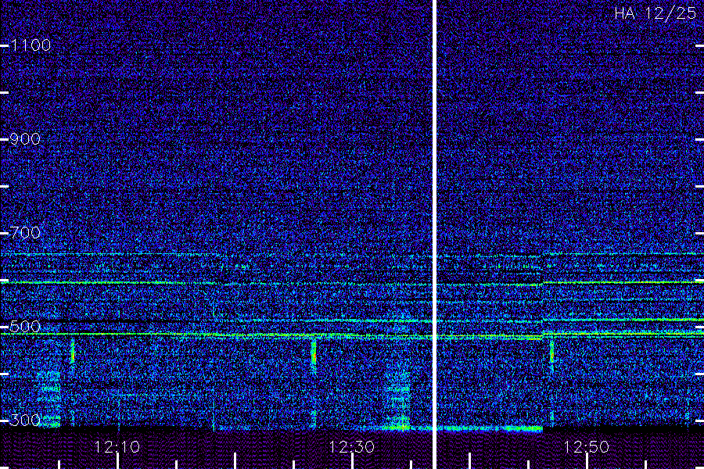The height and width of the screenshot is (469, 704).
Task: Click the white vertical time marker line
Action: pos(434,234)
